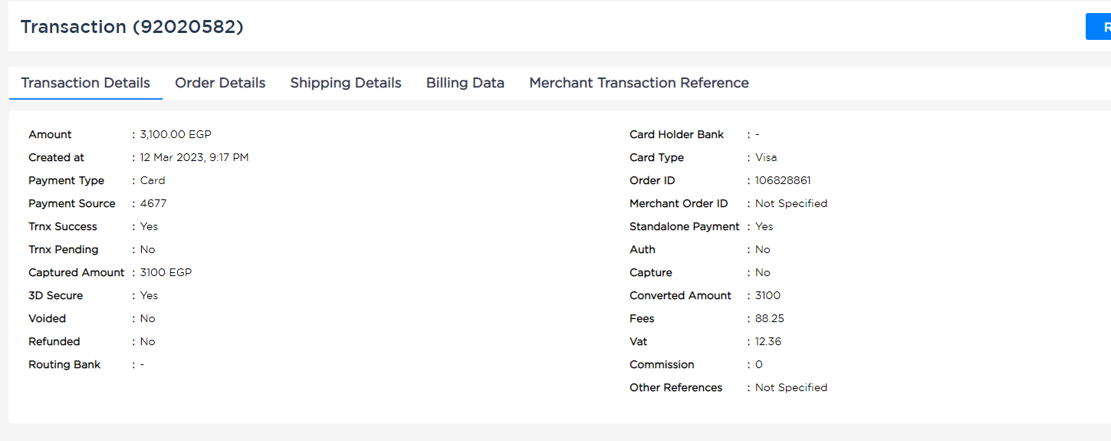
Task: Switch to the Billing Data tab
Action: (465, 83)
